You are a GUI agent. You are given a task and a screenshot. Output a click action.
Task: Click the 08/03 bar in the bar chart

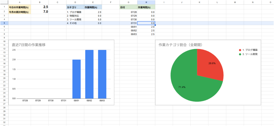(102, 74)
